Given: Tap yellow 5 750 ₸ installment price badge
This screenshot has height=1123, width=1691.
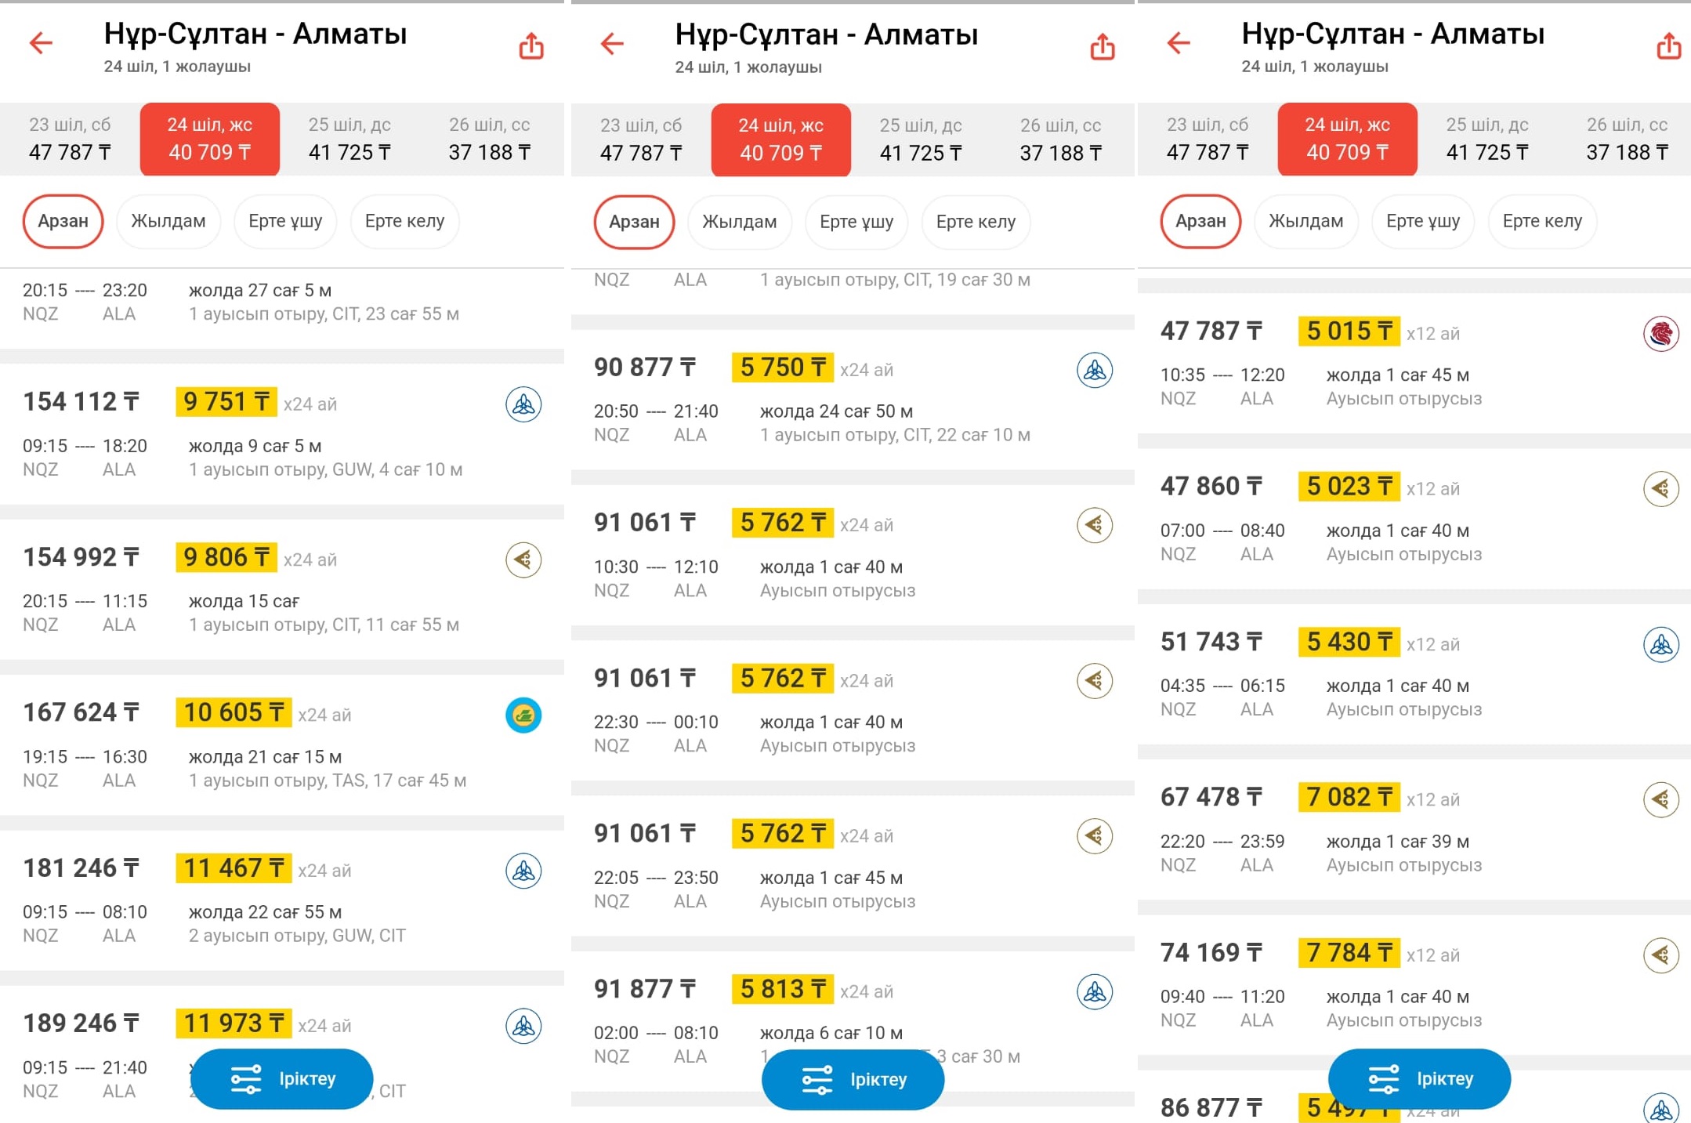Looking at the screenshot, I should 782,368.
